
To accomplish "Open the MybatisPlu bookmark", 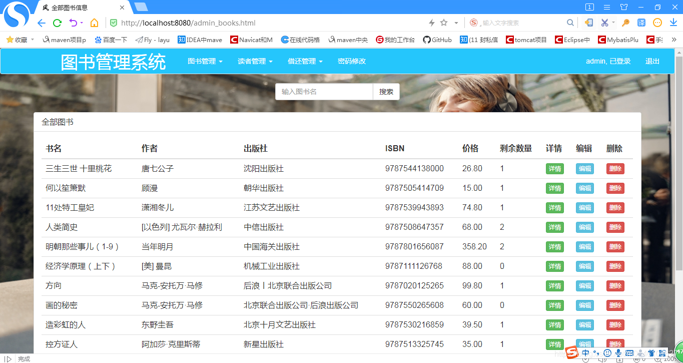I will click(x=618, y=40).
